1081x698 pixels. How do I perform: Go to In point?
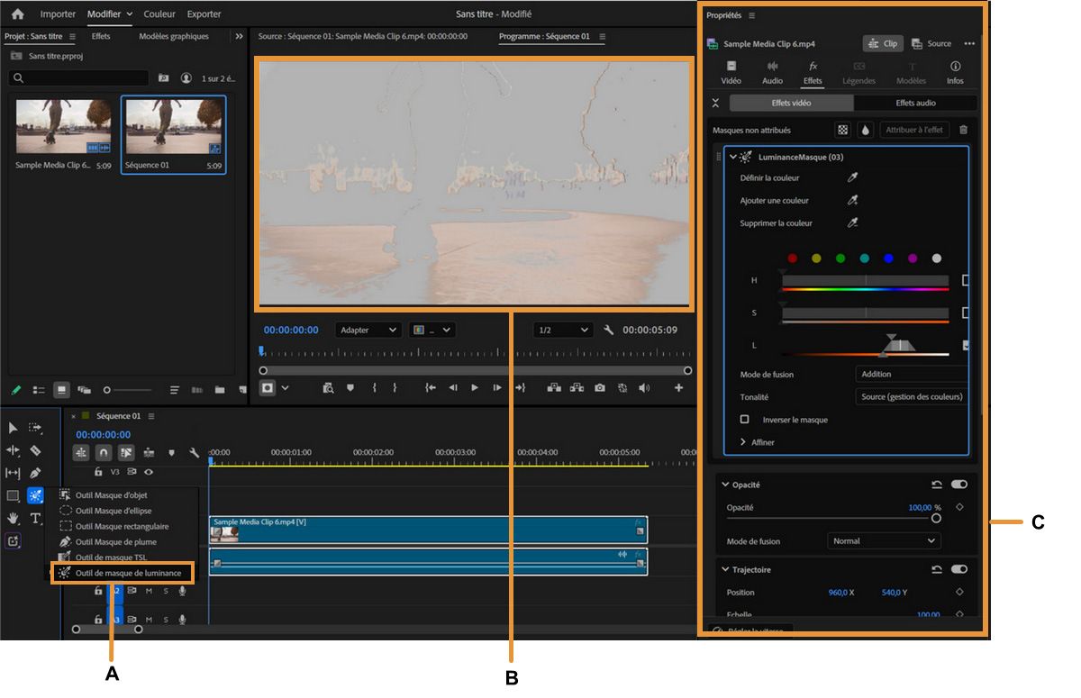click(431, 388)
